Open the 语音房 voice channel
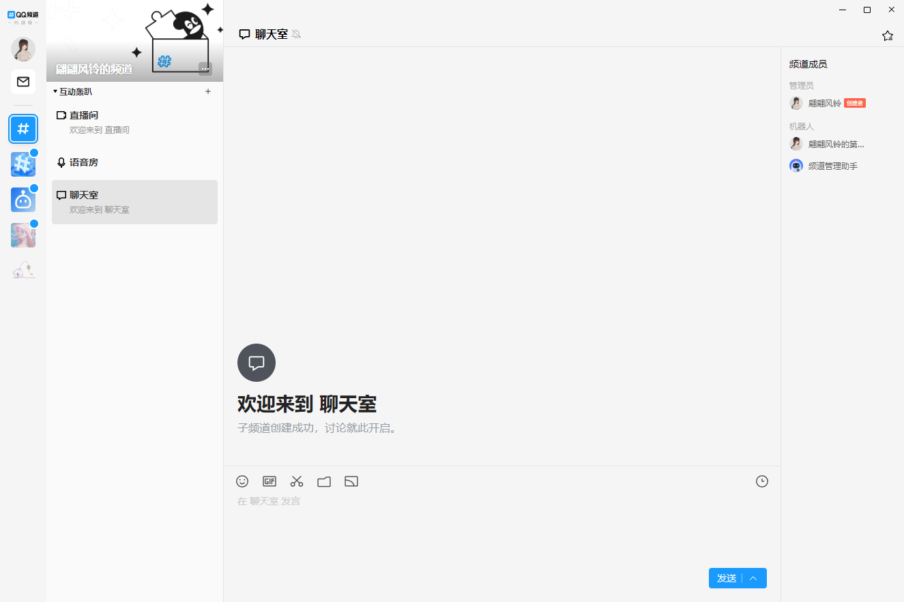This screenshot has height=602, width=904. (134, 162)
